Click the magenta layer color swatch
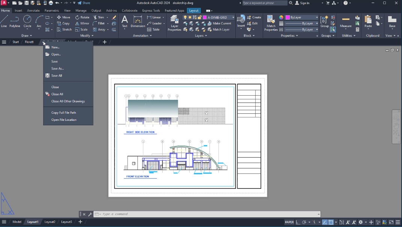Image resolution: width=402 pixels, height=227 pixels. coord(205,17)
